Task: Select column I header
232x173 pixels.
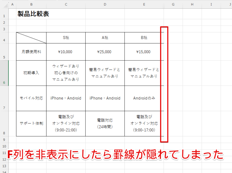Action: pyautogui.click(x=211, y=4)
